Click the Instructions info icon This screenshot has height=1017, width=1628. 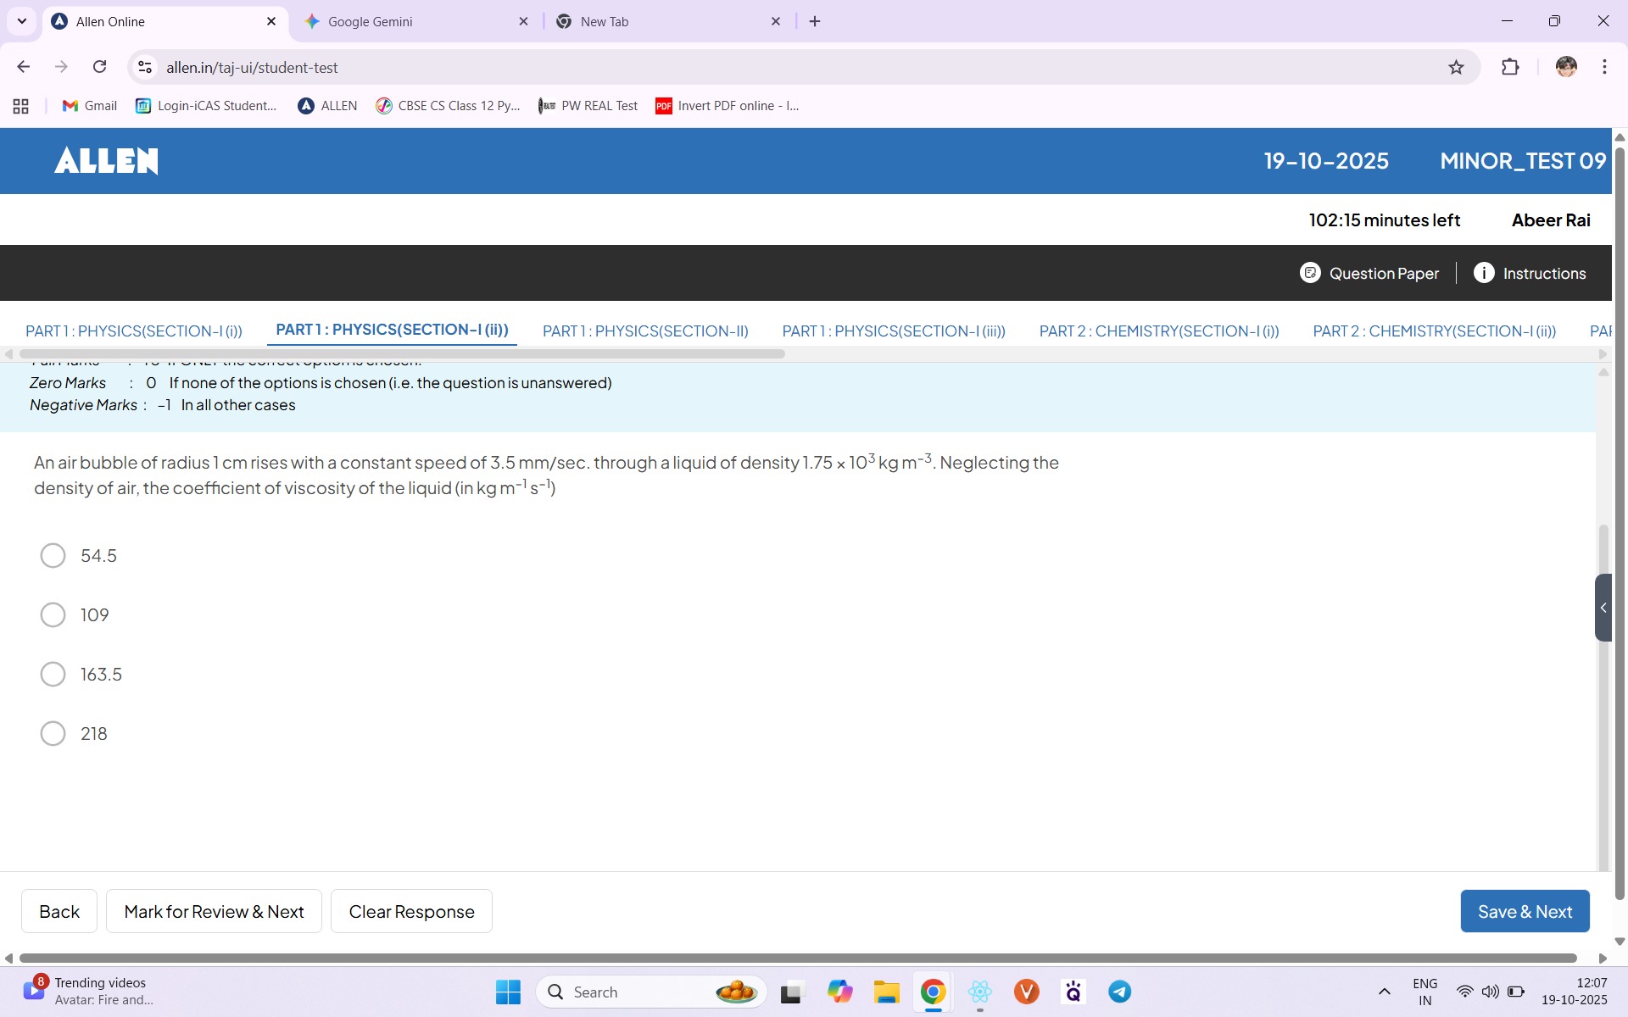click(x=1484, y=273)
